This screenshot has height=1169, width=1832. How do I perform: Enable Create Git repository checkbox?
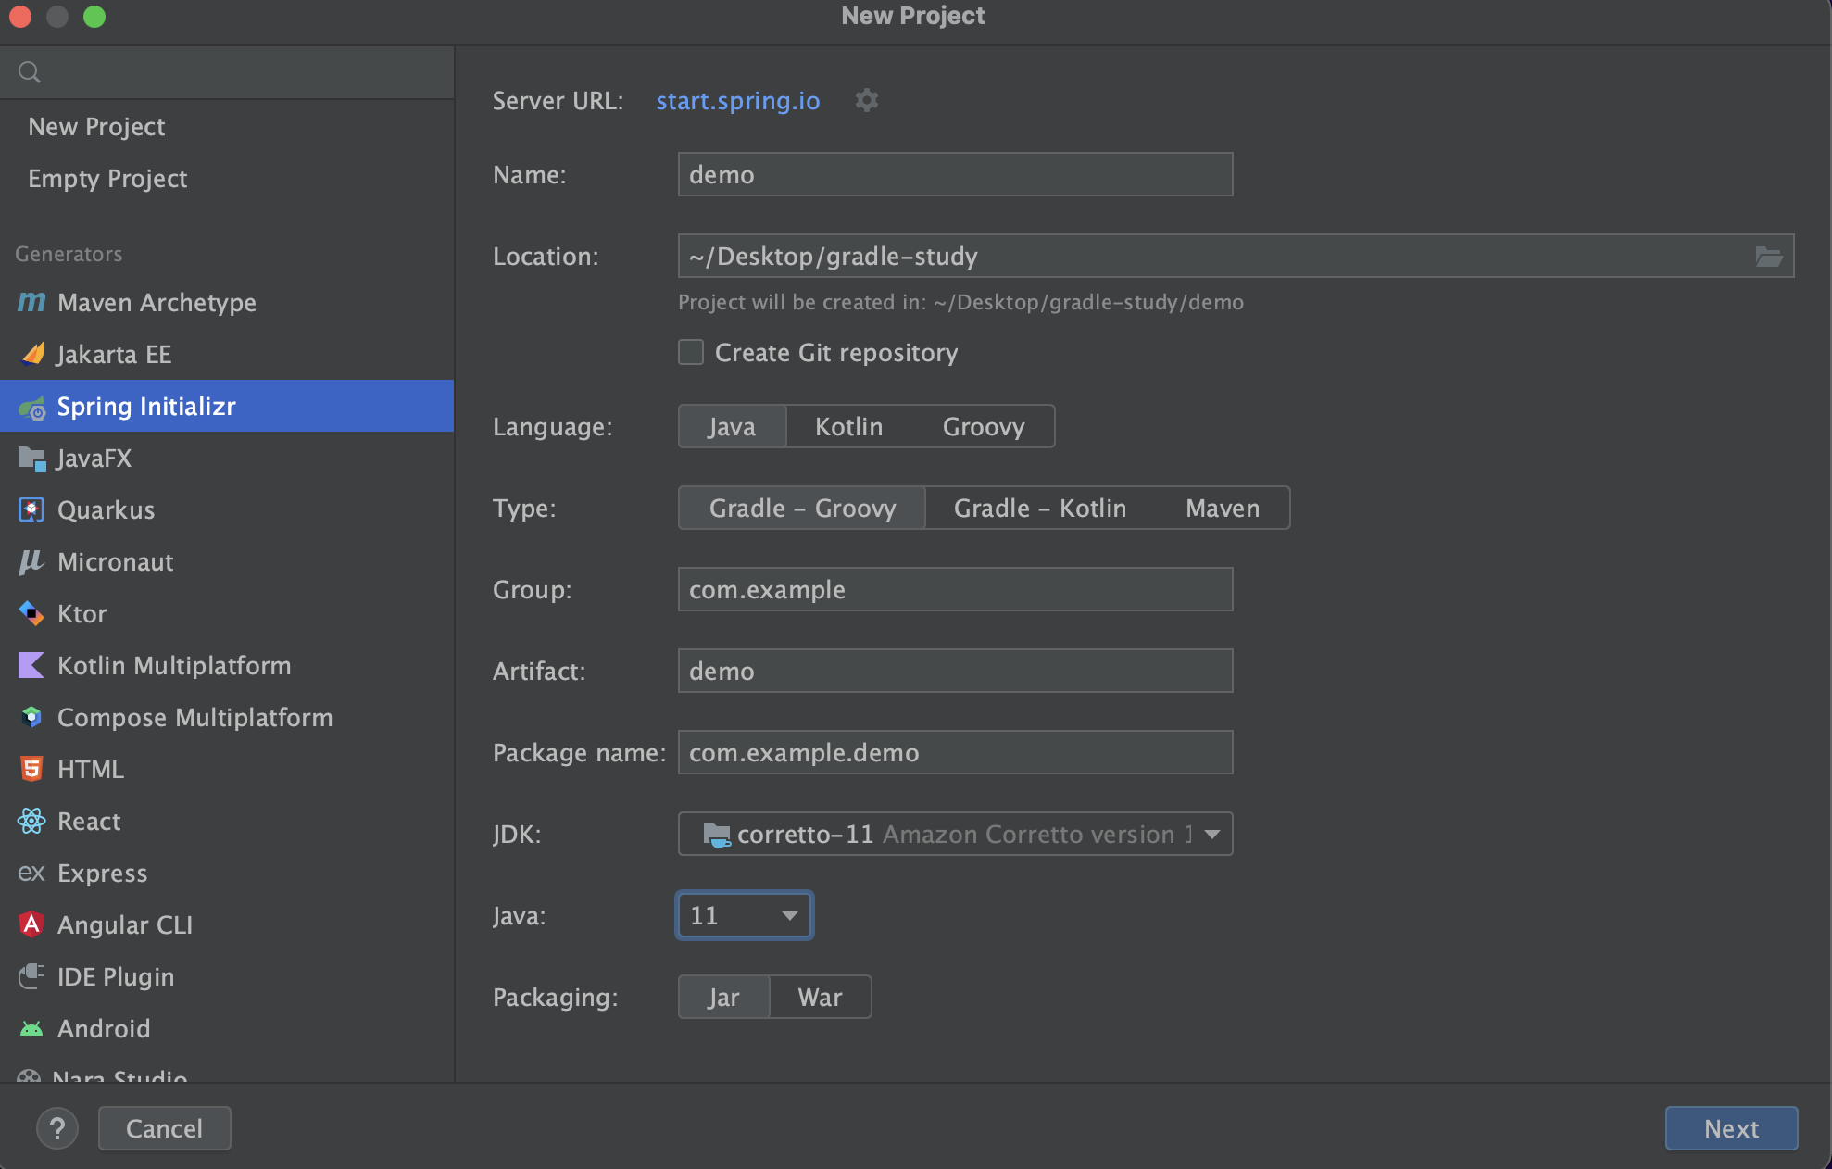click(691, 352)
